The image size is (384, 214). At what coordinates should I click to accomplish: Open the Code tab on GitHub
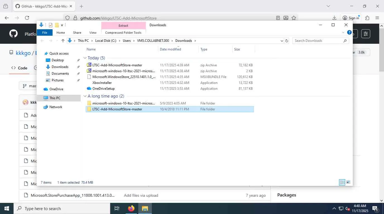tap(19, 68)
